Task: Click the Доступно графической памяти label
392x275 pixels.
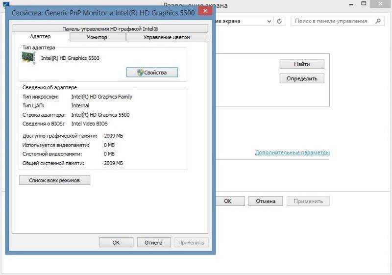Action: pos(60,136)
